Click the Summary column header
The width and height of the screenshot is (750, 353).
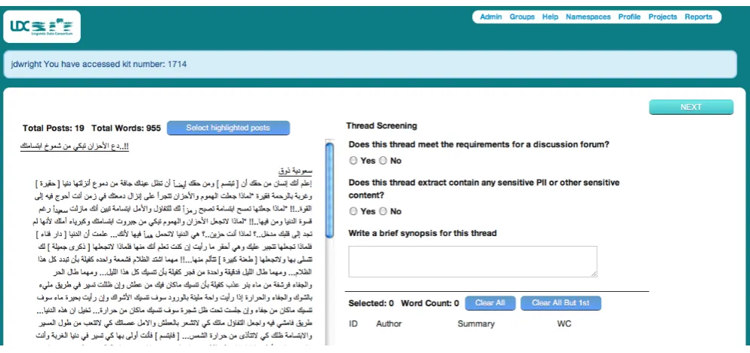(x=476, y=324)
